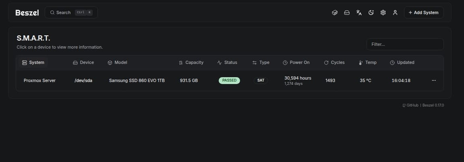The height and width of the screenshot is (162, 464).
Task: Click the S.M.A.R.T. hard drive icon in header
Action: [x=347, y=12]
